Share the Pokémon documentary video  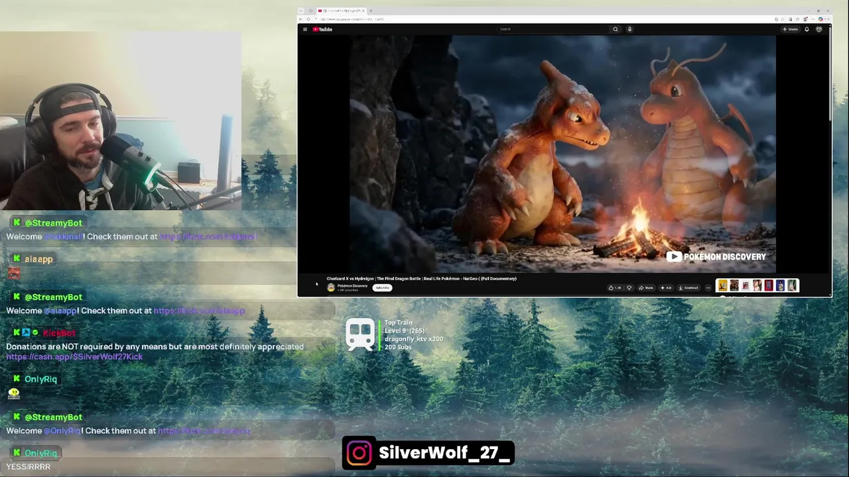[646, 288]
